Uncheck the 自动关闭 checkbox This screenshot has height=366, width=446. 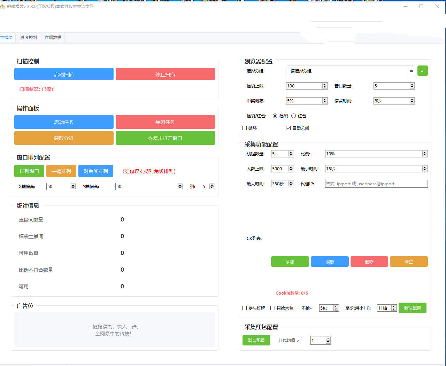click(288, 128)
